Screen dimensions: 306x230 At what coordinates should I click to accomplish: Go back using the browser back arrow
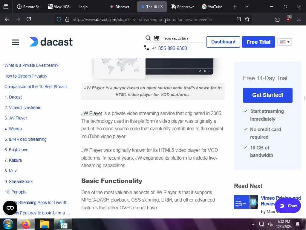7,19
